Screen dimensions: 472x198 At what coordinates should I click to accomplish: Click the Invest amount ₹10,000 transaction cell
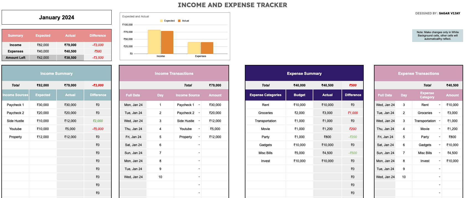pyautogui.click(x=452, y=161)
